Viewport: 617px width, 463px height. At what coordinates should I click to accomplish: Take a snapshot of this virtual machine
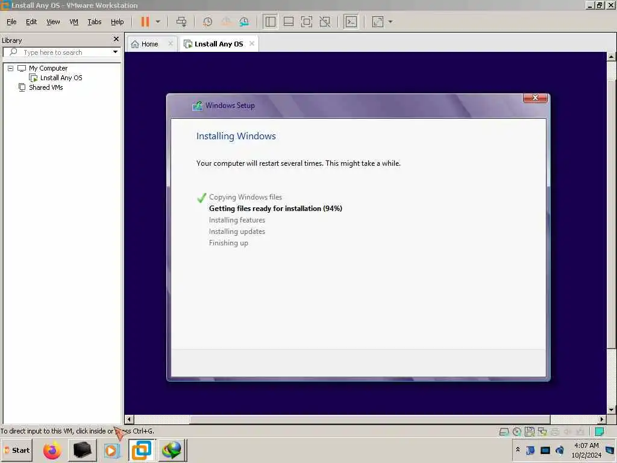207,22
